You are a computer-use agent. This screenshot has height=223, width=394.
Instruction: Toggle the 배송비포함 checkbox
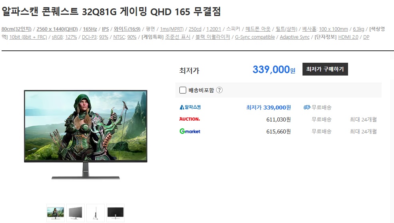click(183, 90)
